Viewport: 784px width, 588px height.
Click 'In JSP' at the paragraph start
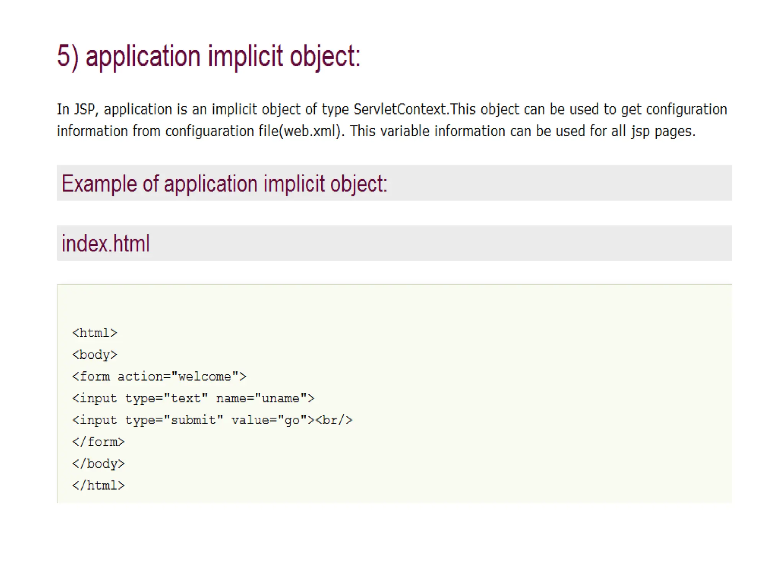[76, 109]
